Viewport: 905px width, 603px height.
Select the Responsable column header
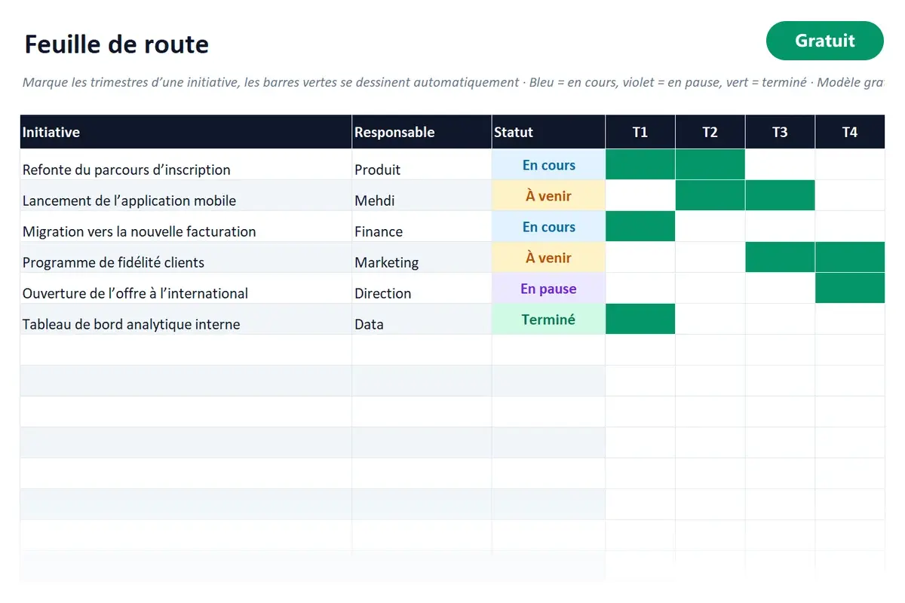pyautogui.click(x=422, y=132)
